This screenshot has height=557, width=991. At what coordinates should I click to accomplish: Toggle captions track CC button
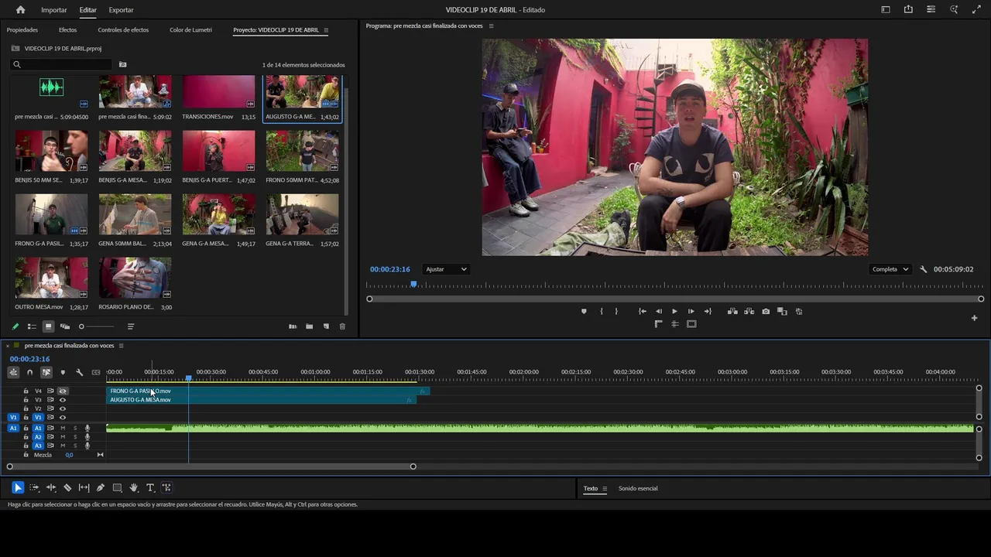tap(96, 372)
